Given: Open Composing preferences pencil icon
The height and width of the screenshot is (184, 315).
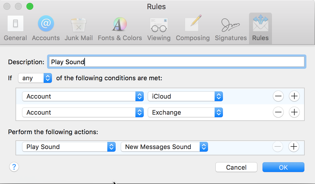Looking at the screenshot, I should click(192, 25).
